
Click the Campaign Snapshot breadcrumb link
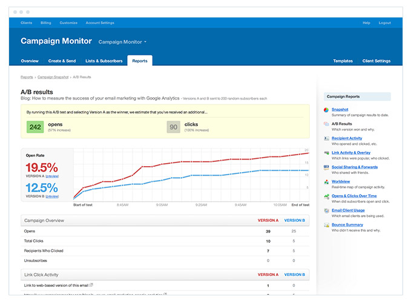(53, 77)
